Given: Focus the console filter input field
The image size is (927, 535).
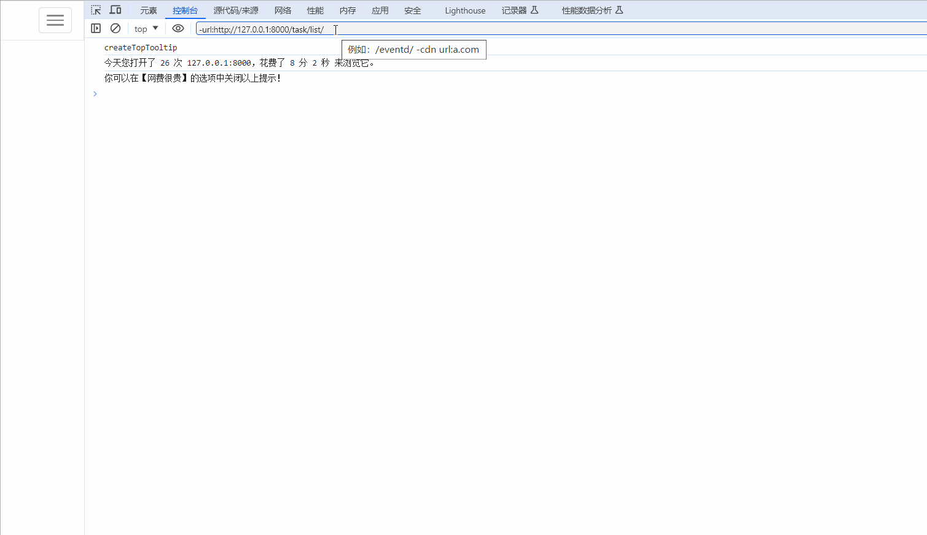Looking at the screenshot, I should pyautogui.click(x=561, y=29).
